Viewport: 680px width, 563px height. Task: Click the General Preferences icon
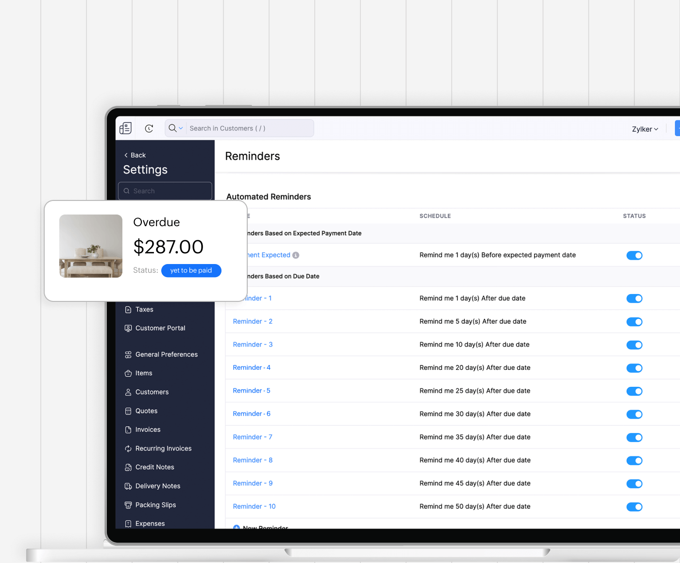(128, 355)
